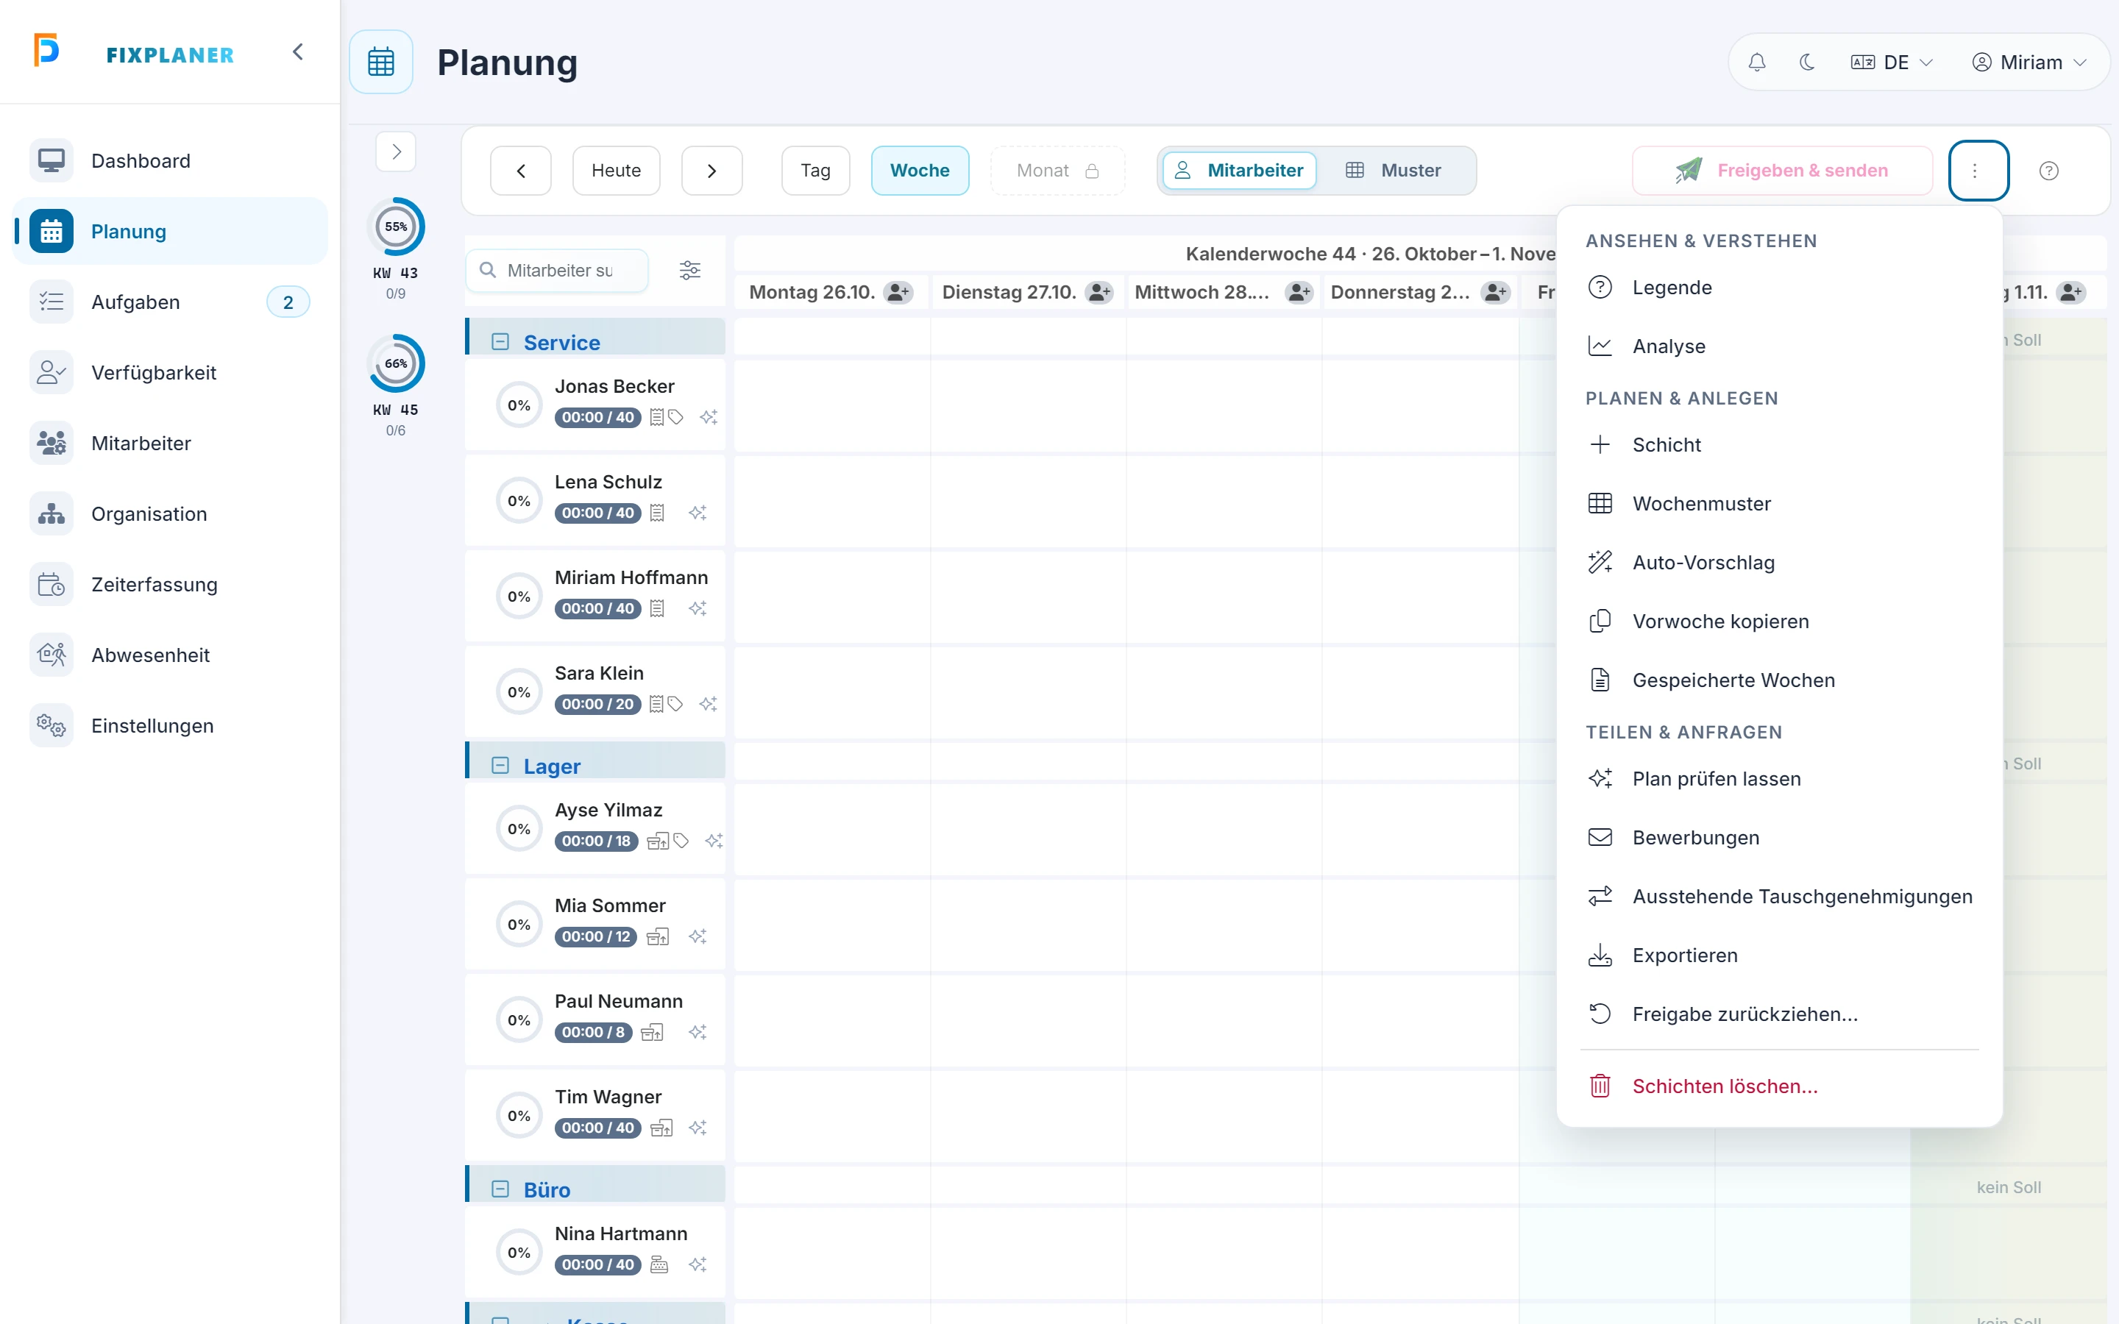Toggle dark mode moon icon
The image size is (2119, 1324).
(x=1806, y=63)
